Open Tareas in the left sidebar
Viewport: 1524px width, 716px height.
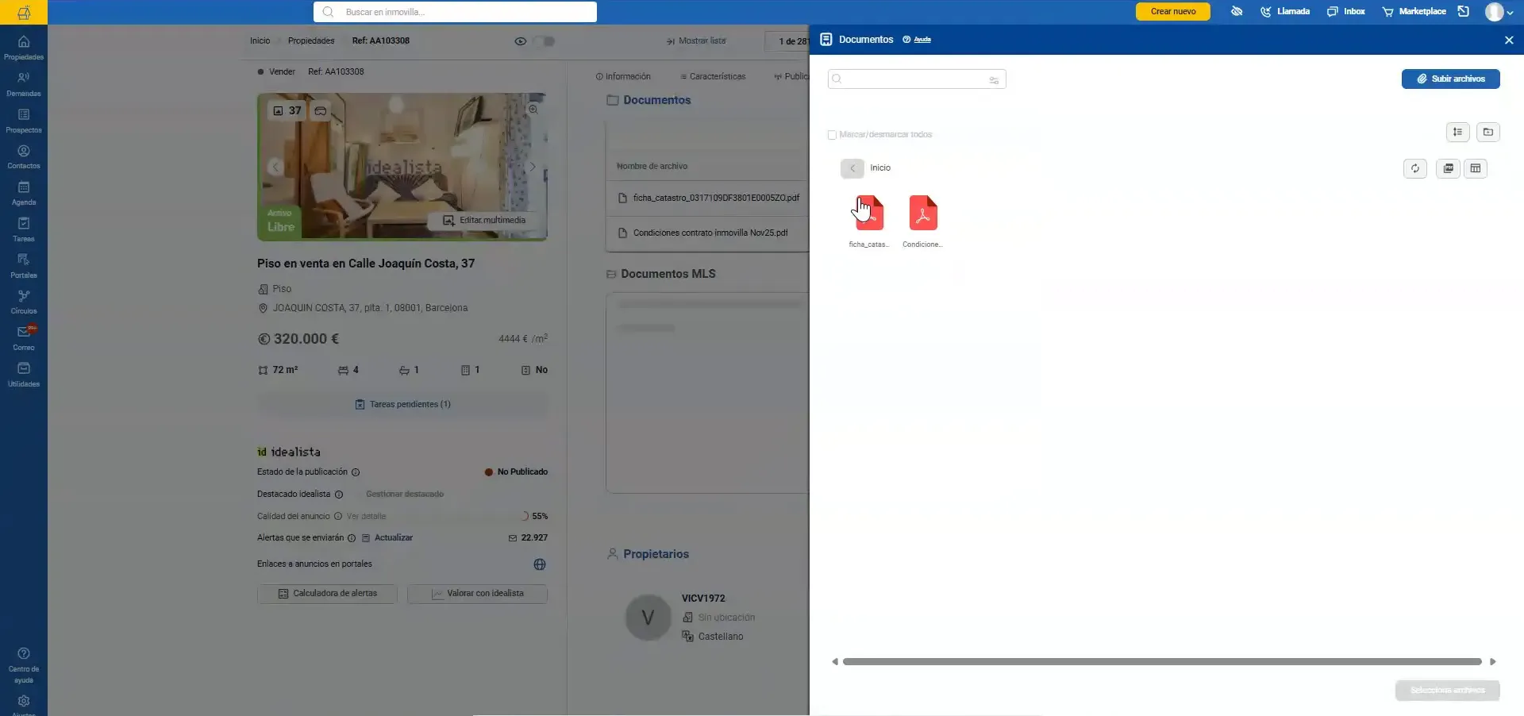(24, 229)
